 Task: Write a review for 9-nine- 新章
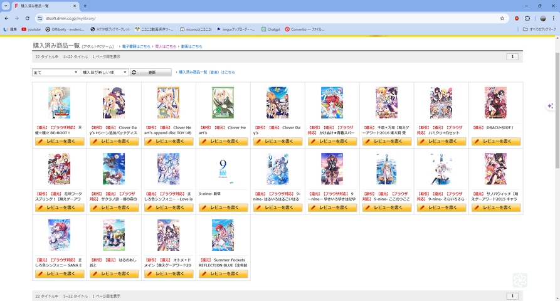coord(223,208)
